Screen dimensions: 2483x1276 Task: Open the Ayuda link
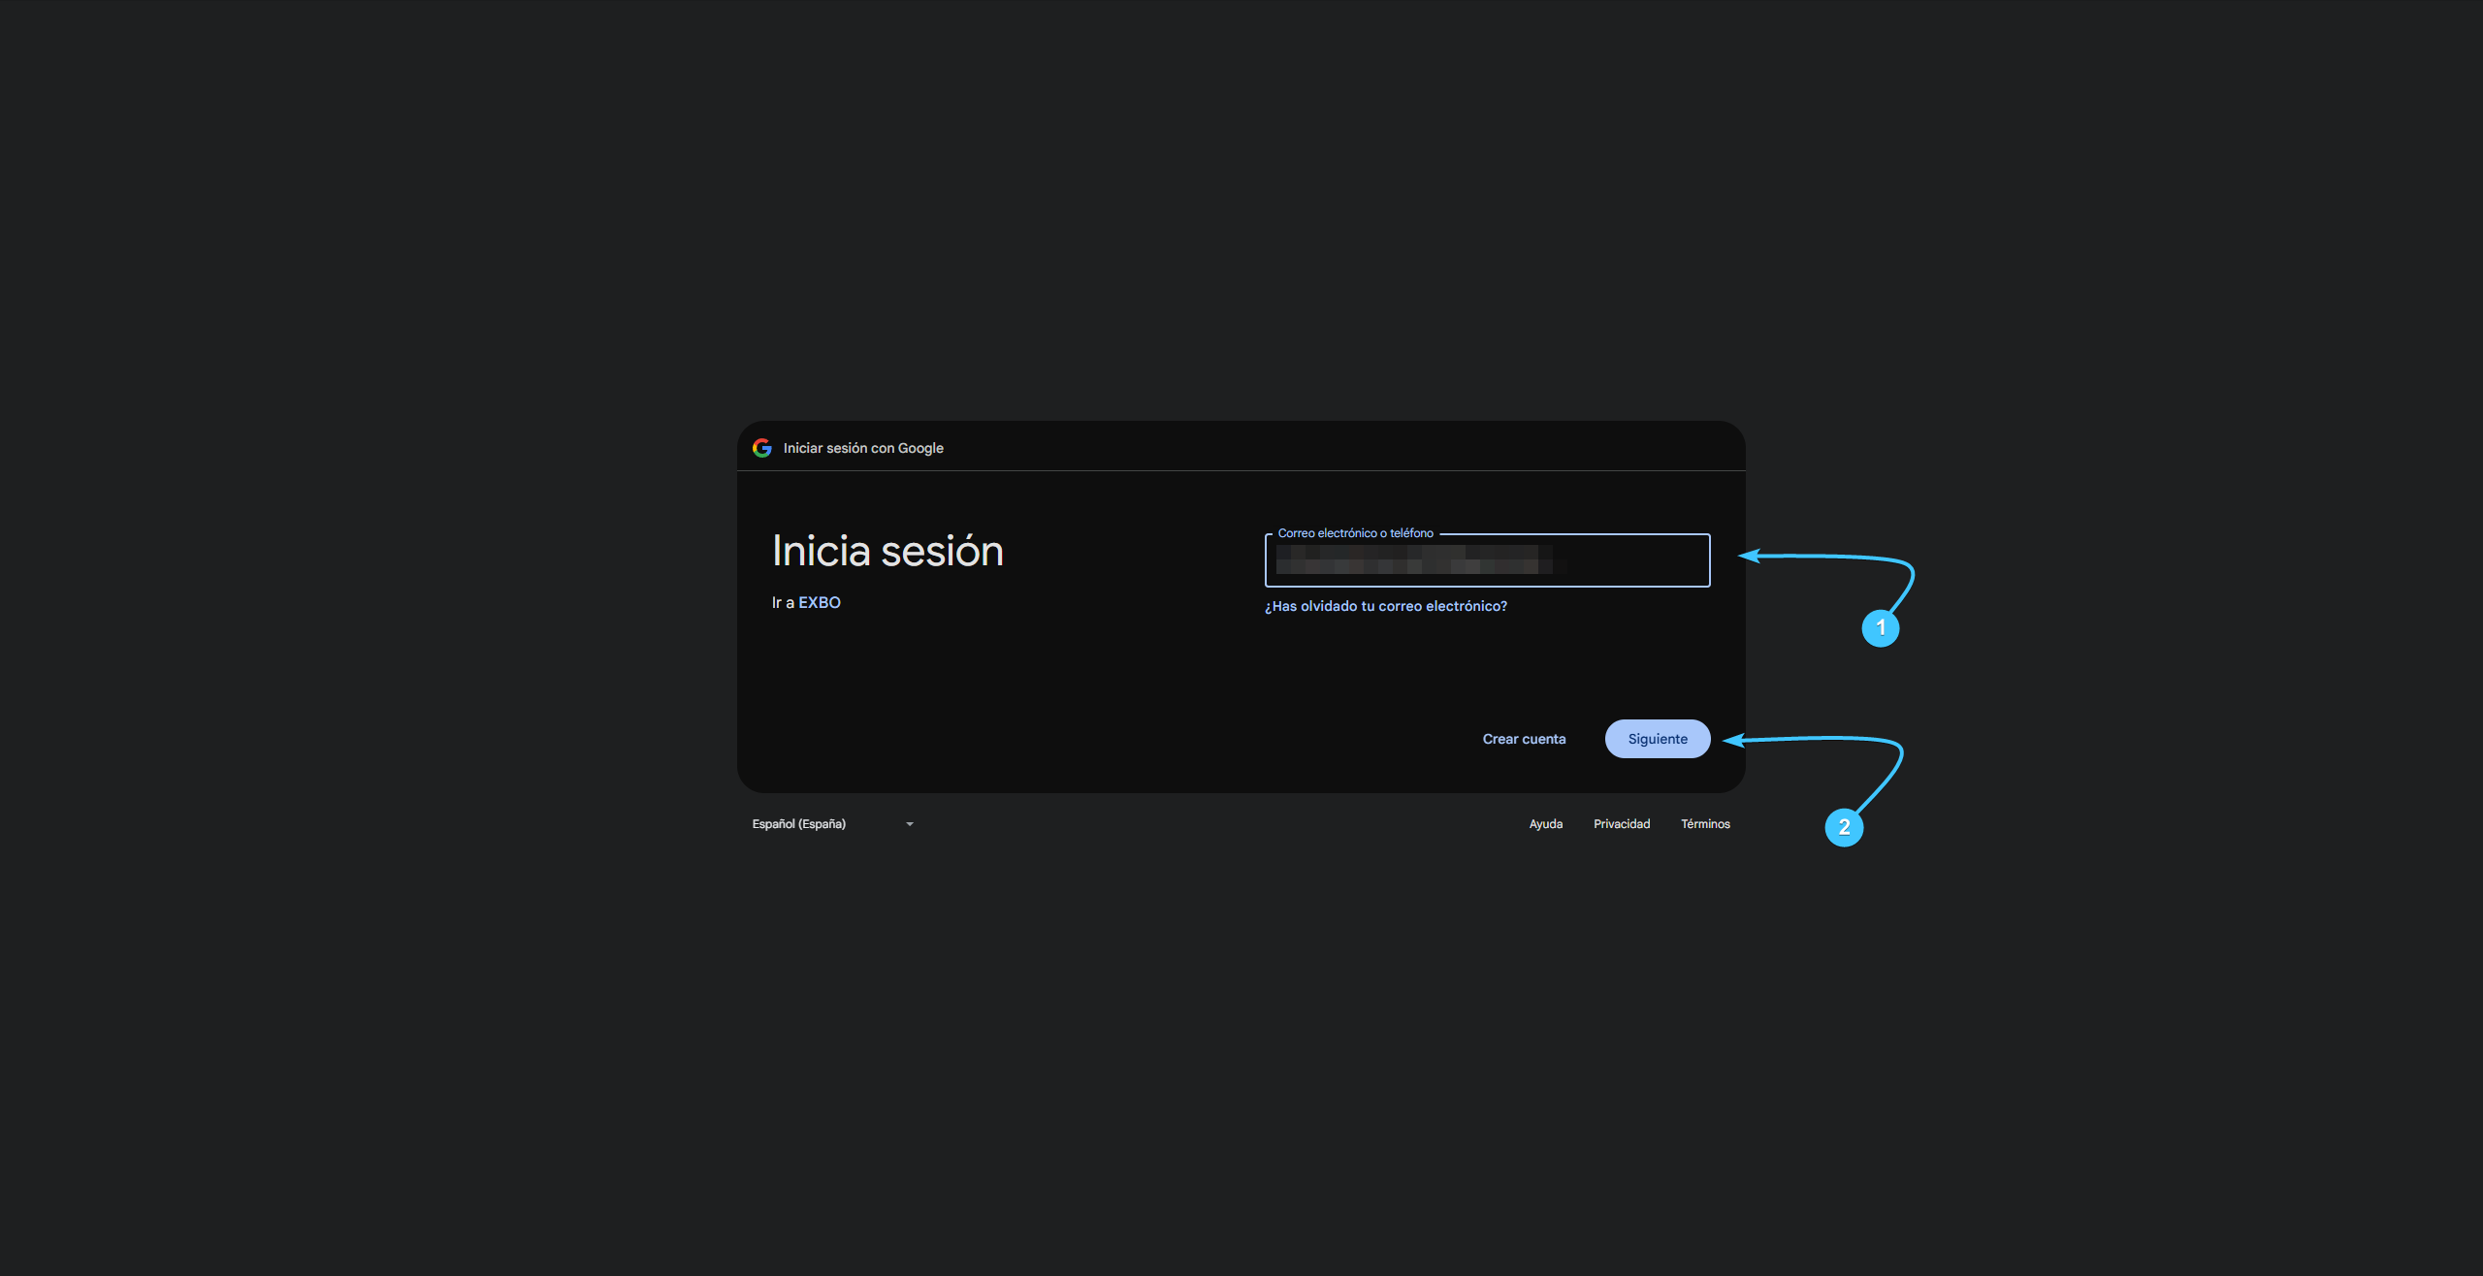pos(1546,824)
